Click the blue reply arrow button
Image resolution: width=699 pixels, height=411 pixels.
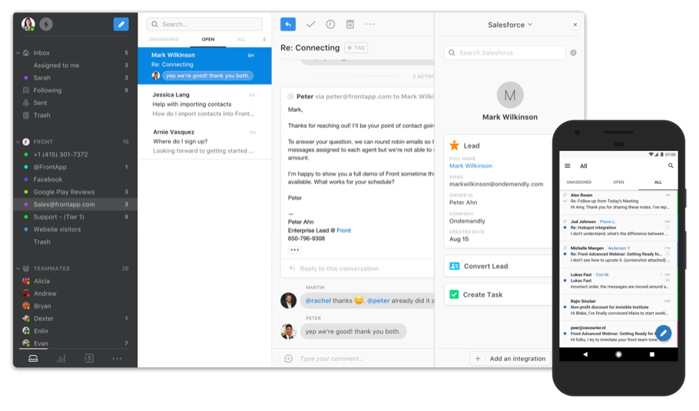coord(288,24)
